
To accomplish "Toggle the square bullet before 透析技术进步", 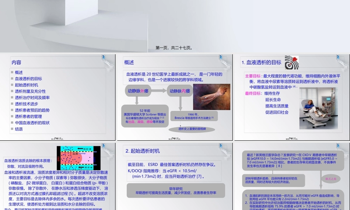I will (x=12, y=103).
